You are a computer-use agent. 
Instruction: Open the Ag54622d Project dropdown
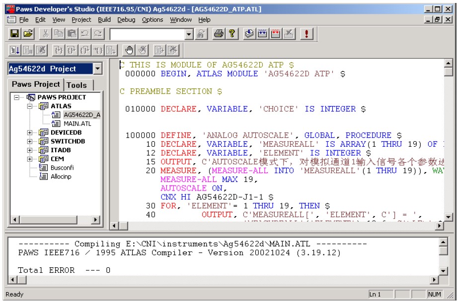point(97,69)
